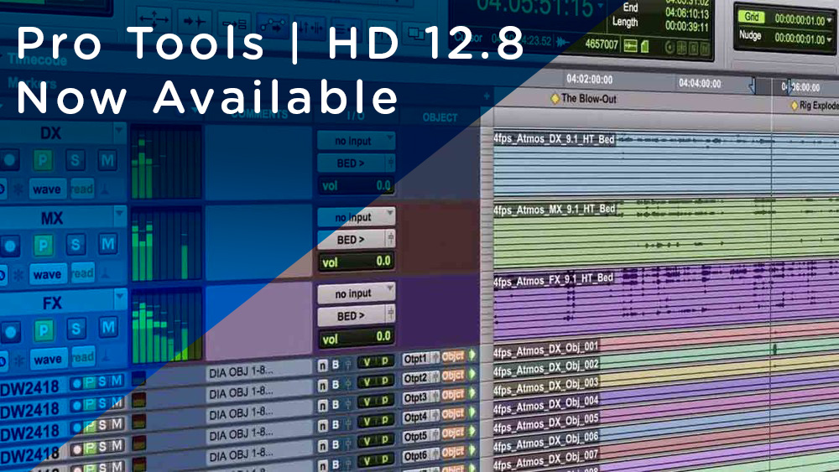Open the Otpt5 output selector
The height and width of the screenshot is (472, 839).
tap(420, 437)
